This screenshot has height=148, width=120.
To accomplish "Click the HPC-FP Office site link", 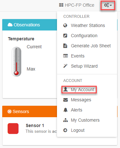I will (x=77, y=5).
